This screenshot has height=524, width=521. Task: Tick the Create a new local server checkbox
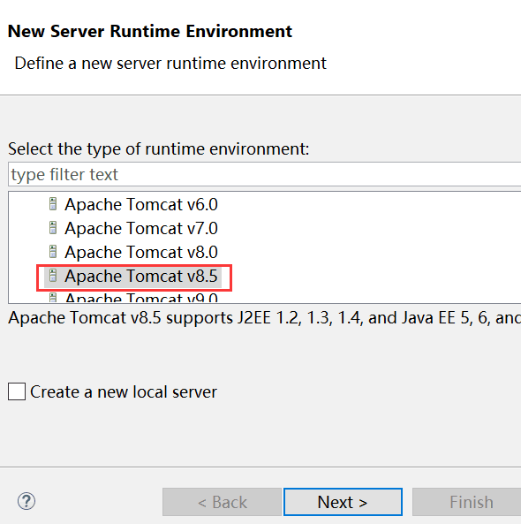point(17,391)
